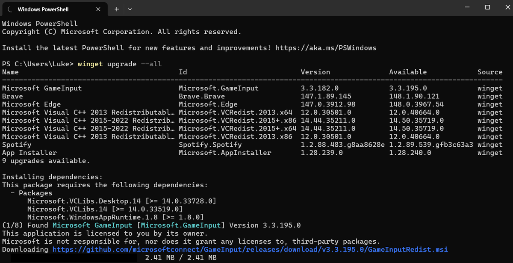Click the 'Microsoft.Edge' package Id
513x263 pixels.
pyautogui.click(x=208, y=105)
